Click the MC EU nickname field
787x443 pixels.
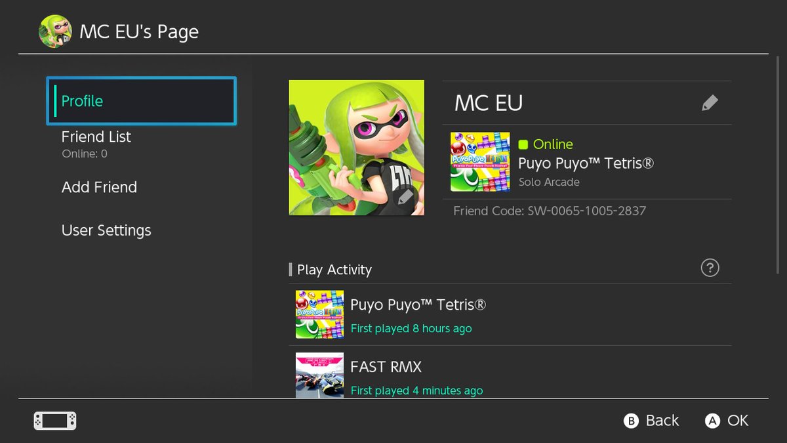(x=489, y=103)
